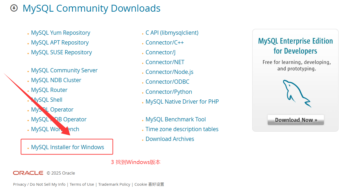Screen dimensions: 361x195
Task: Open the Connector/Node.js download page
Action: (x=169, y=72)
